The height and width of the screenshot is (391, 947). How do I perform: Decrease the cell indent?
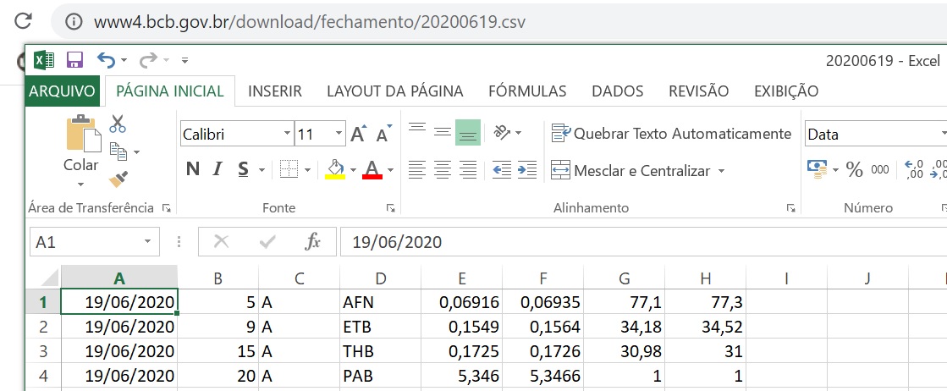tap(503, 170)
